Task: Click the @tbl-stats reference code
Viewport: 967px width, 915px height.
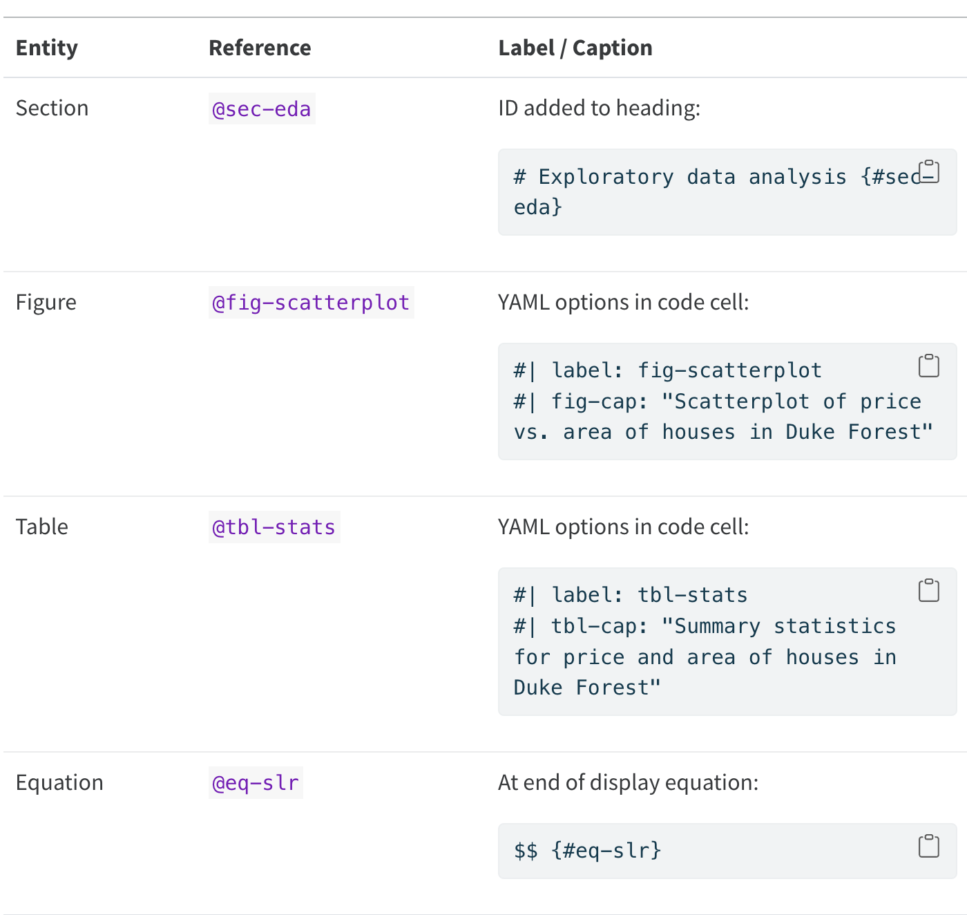Action: pos(274,527)
